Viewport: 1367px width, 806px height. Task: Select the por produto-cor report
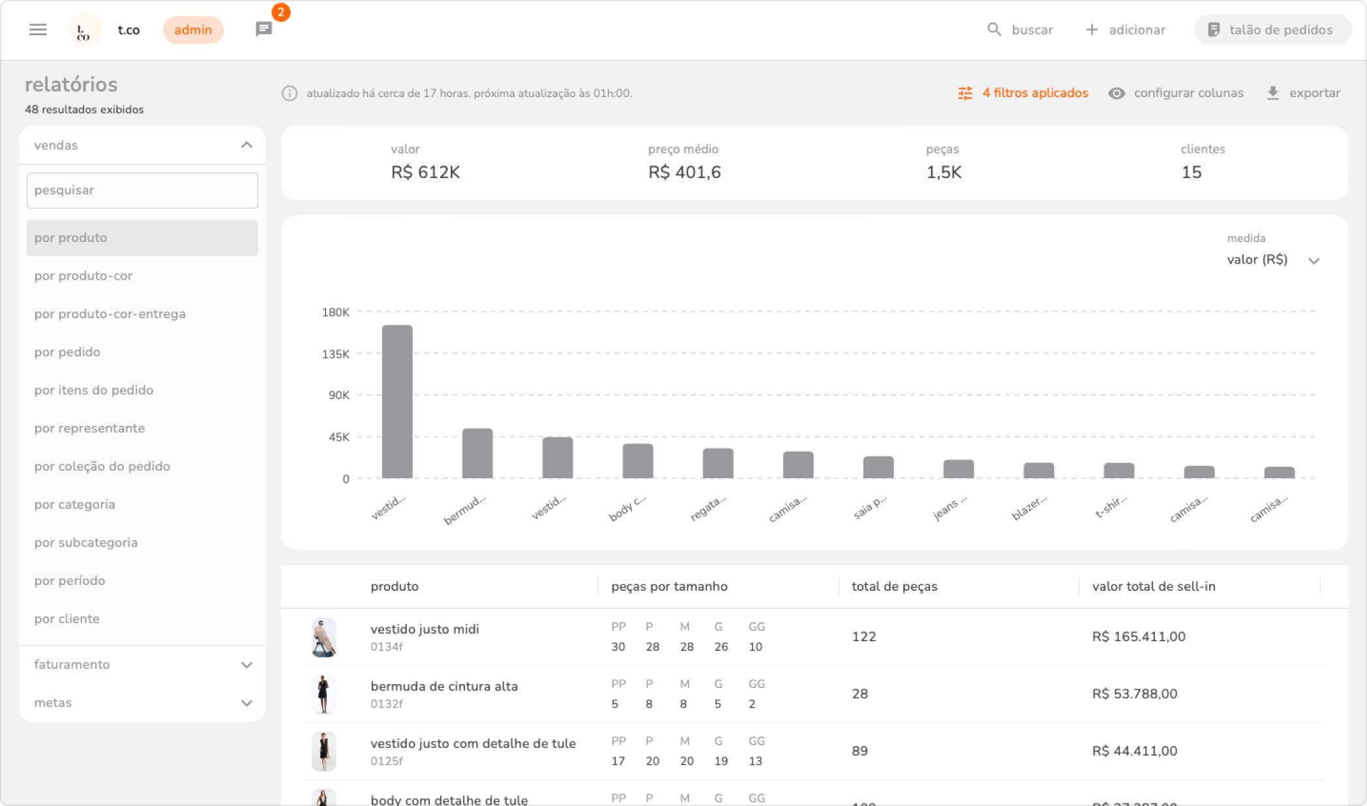click(83, 276)
